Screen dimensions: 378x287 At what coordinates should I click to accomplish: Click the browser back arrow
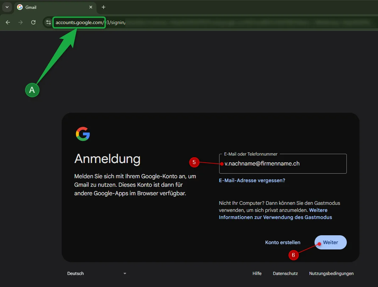8,22
